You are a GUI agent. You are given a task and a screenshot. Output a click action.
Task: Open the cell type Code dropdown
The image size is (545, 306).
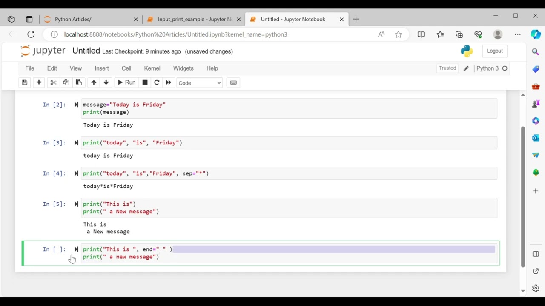click(x=200, y=83)
